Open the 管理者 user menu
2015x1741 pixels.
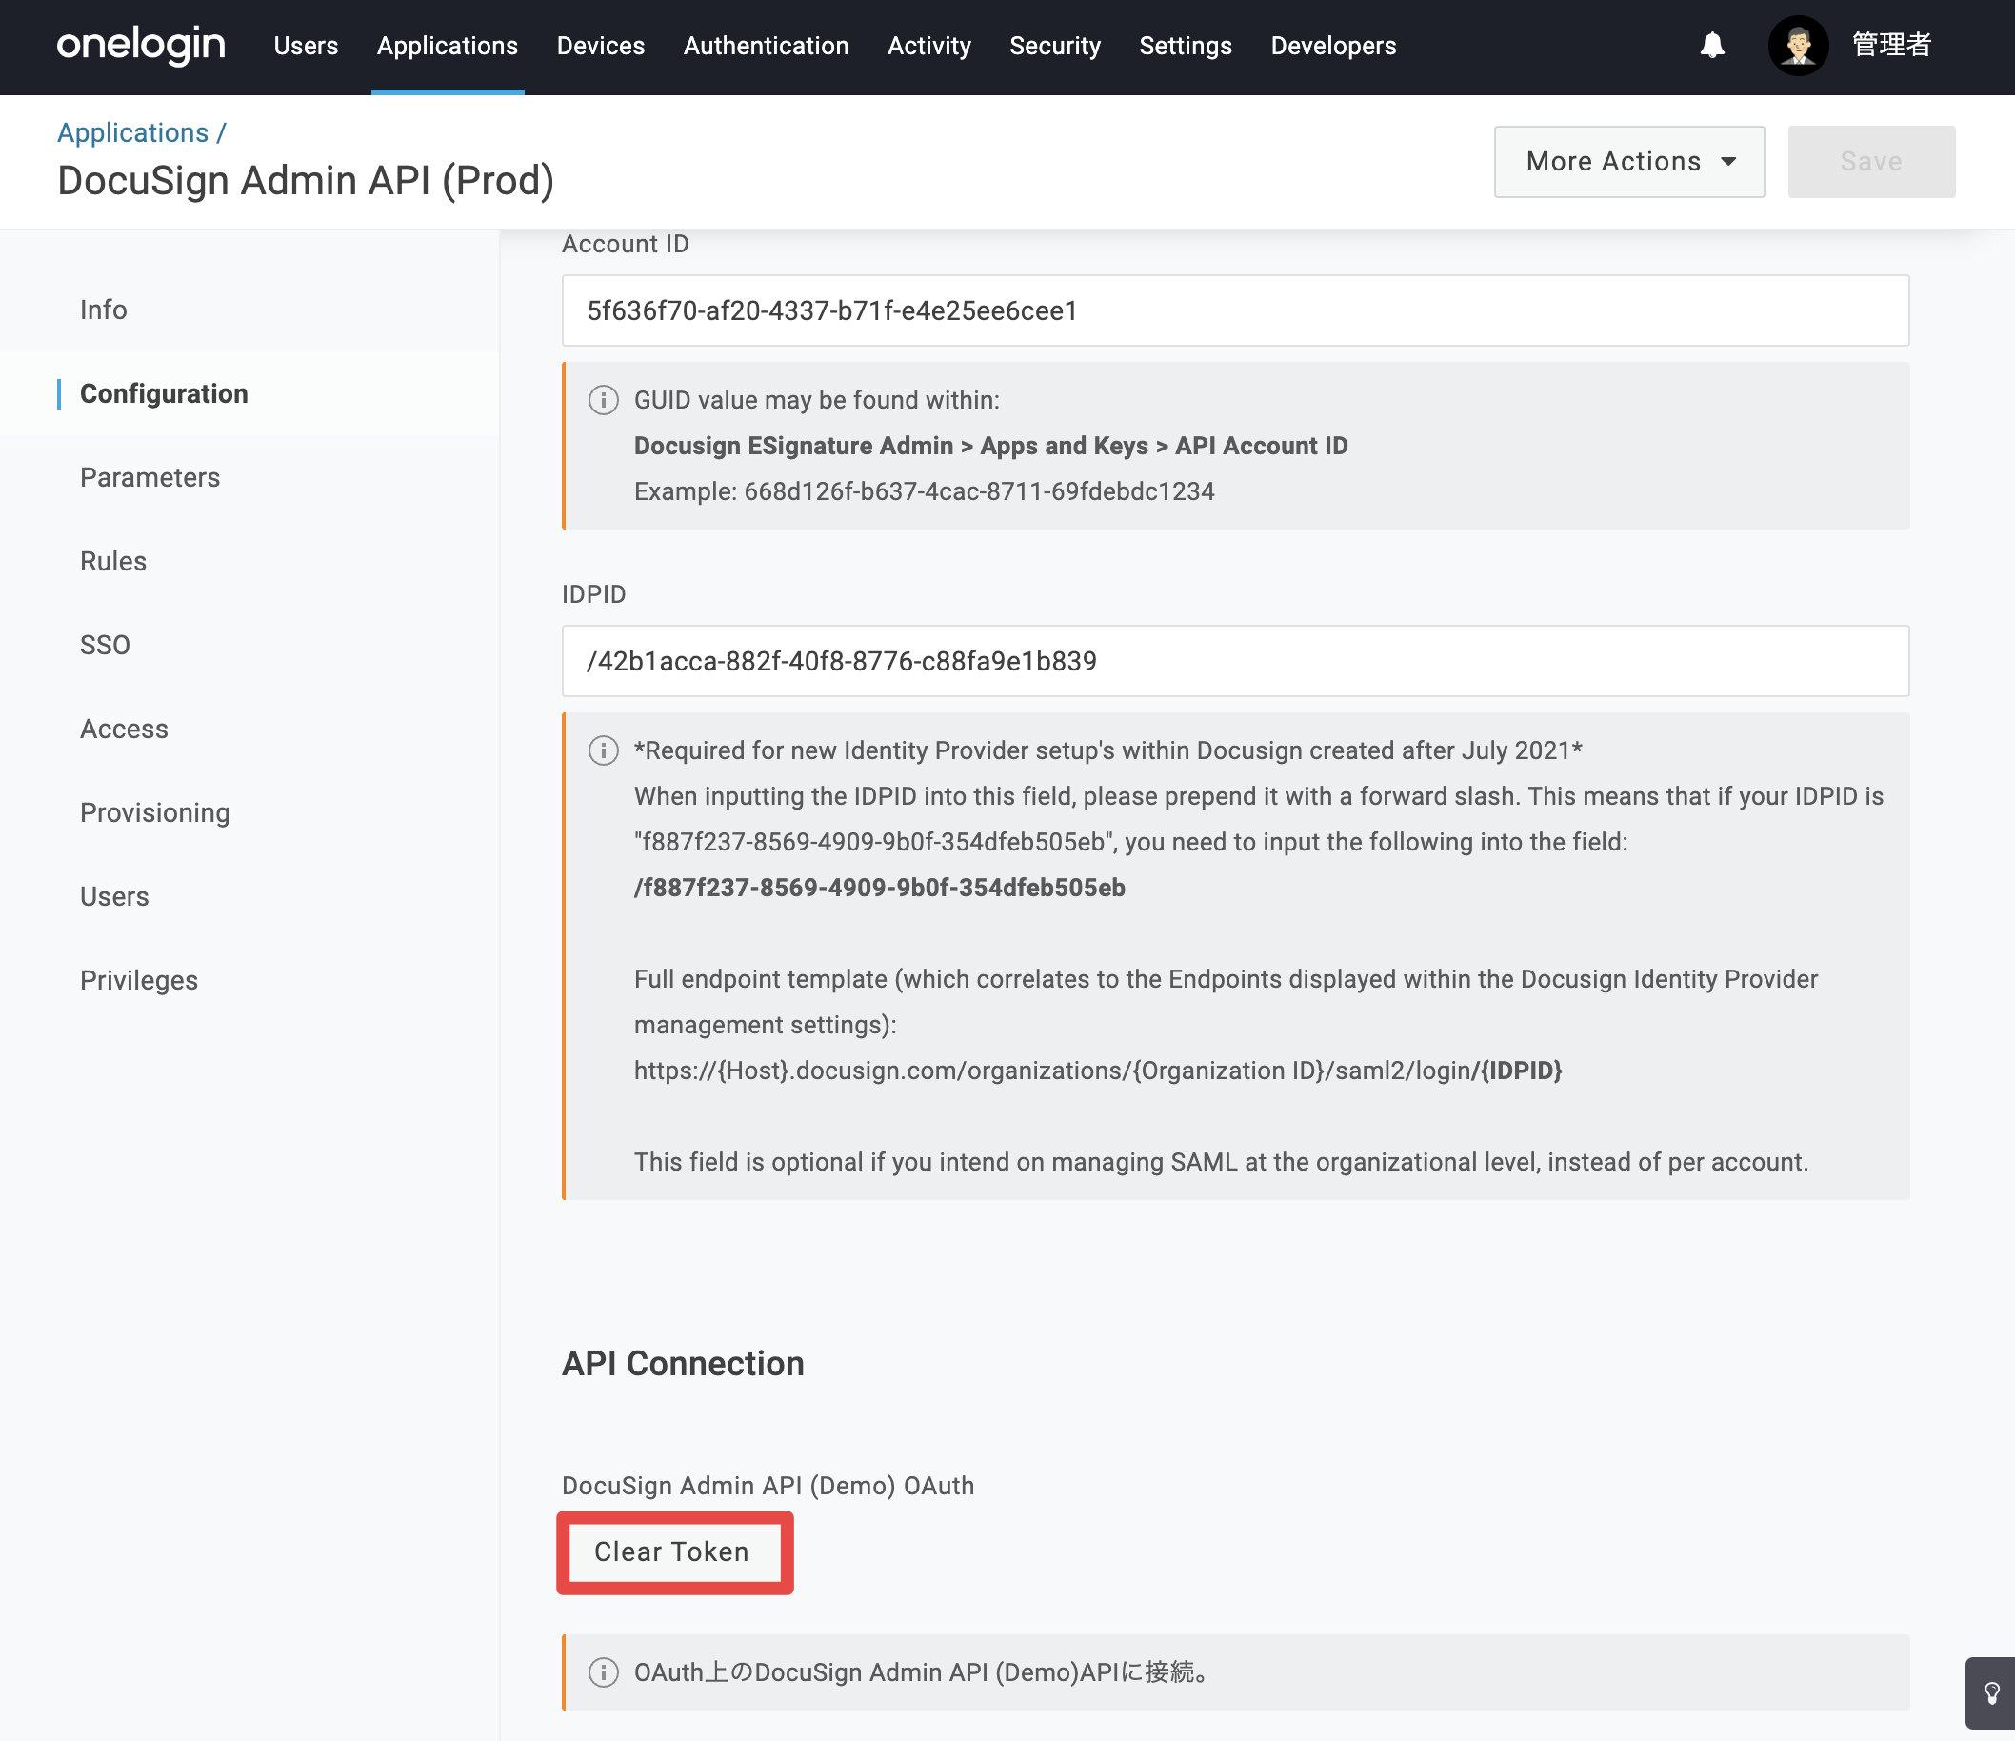(x=1890, y=46)
